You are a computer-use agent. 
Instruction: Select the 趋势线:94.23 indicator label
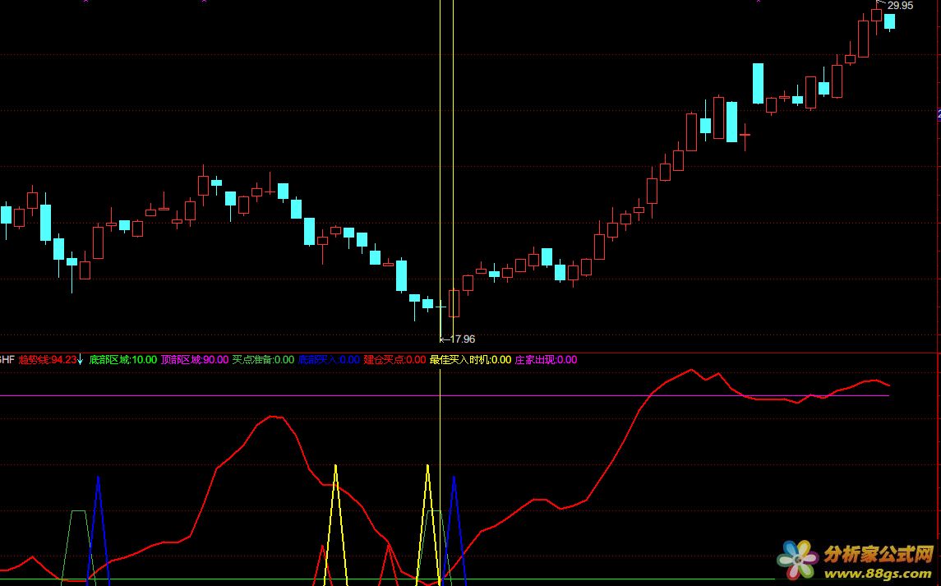click(x=48, y=360)
